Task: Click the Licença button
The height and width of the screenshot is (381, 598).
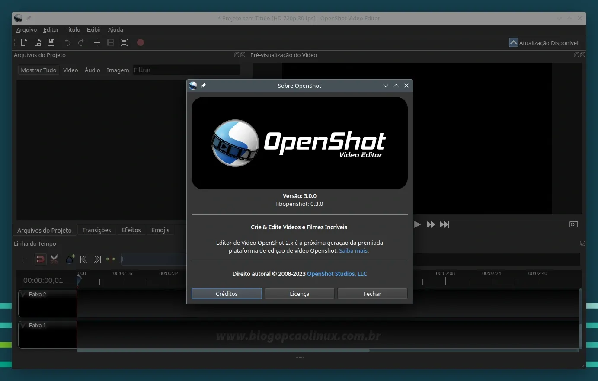Action: (300, 294)
